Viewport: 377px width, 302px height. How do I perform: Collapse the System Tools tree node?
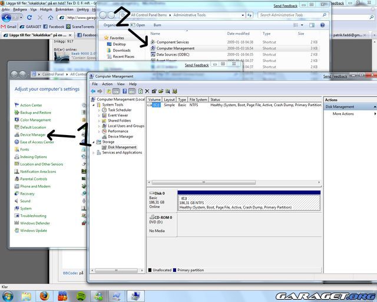click(93, 105)
